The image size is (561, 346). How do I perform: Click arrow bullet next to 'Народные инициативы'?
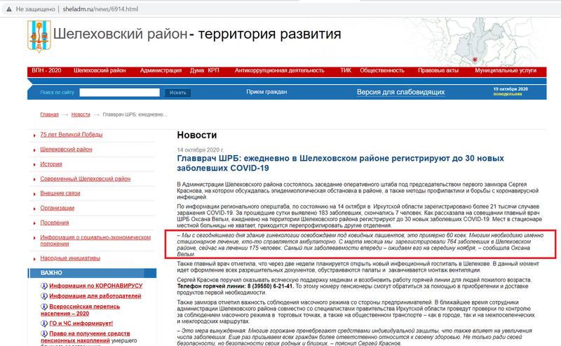coord(34,258)
